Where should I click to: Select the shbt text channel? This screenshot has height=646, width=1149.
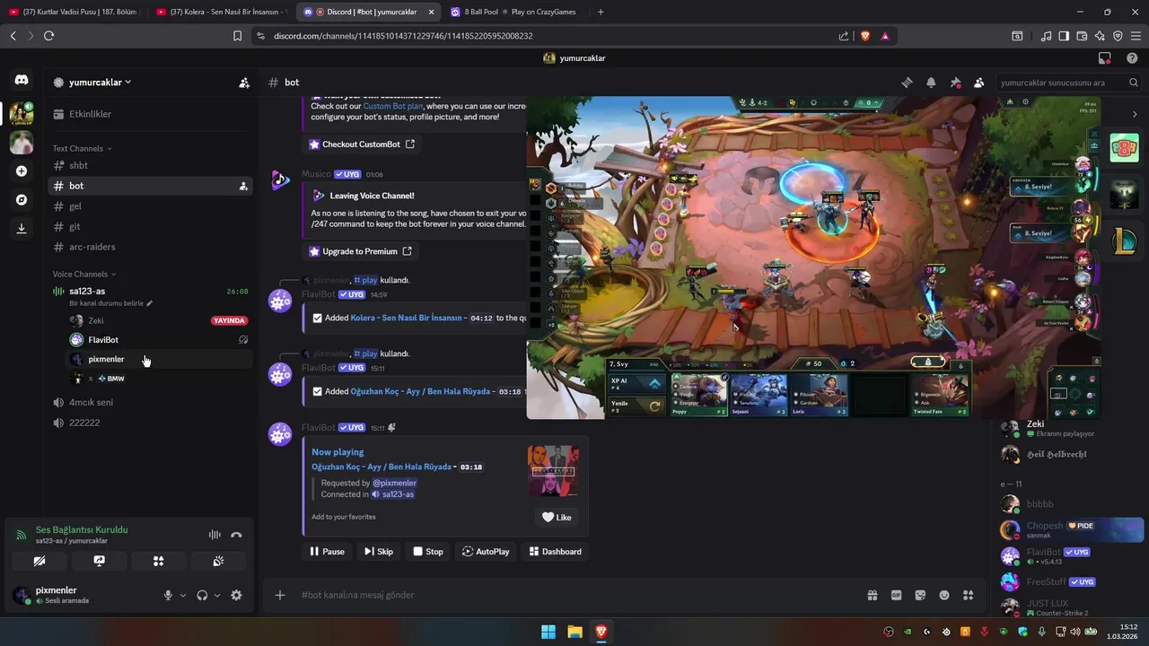[149, 165]
